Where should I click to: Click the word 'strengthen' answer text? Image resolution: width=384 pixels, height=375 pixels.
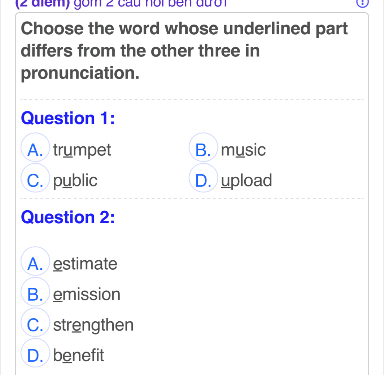pyautogui.click(x=93, y=325)
